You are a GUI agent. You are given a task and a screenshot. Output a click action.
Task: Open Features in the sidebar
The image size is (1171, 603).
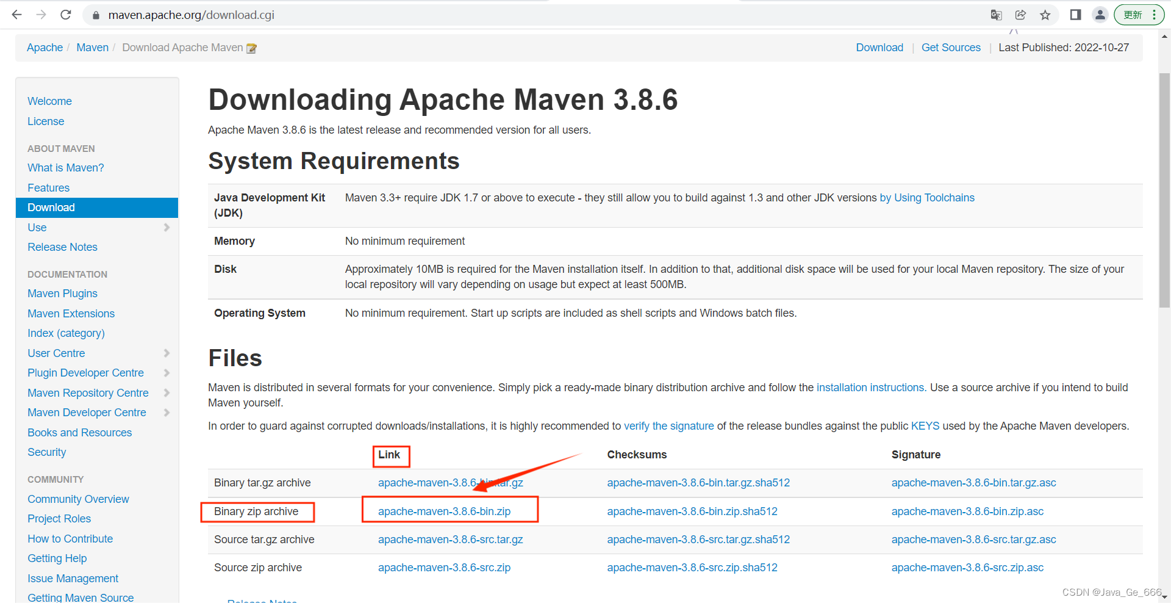[48, 188]
